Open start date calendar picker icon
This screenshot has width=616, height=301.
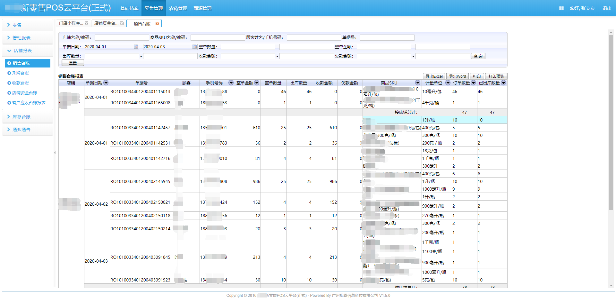coord(136,47)
